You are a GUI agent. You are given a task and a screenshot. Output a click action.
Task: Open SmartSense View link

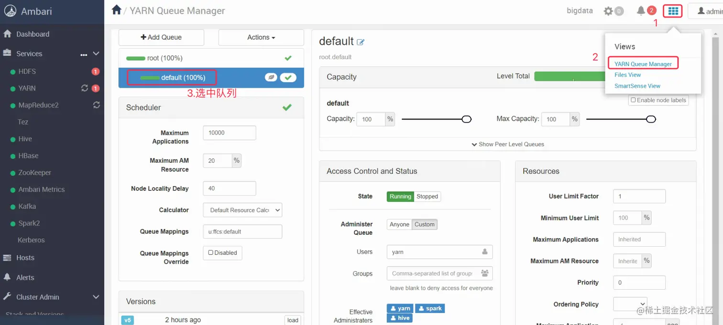click(637, 86)
